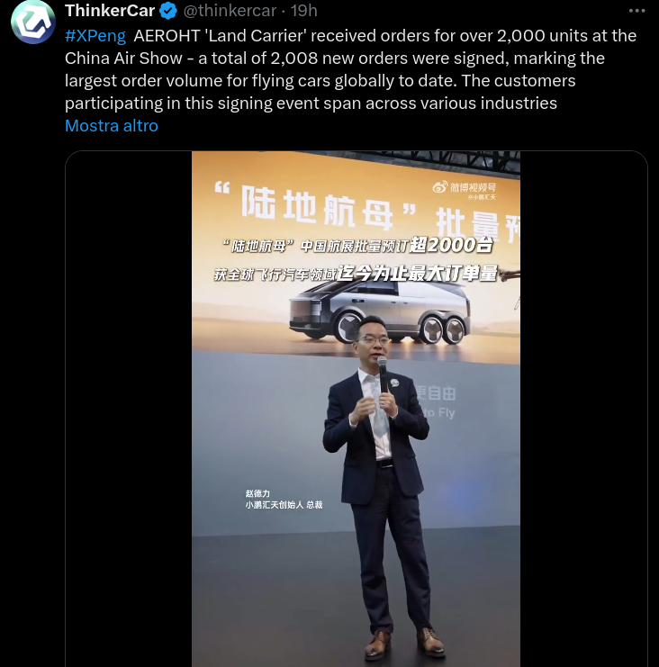Click the 'to Fly' text on the backdrop
The height and width of the screenshot is (667, 659).
coord(439,412)
